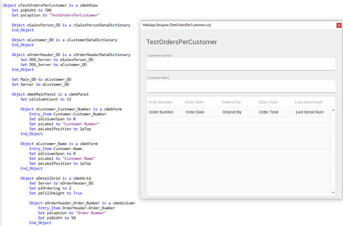Click the Order Date cell in first row
The image size is (343, 226).
click(x=194, y=112)
